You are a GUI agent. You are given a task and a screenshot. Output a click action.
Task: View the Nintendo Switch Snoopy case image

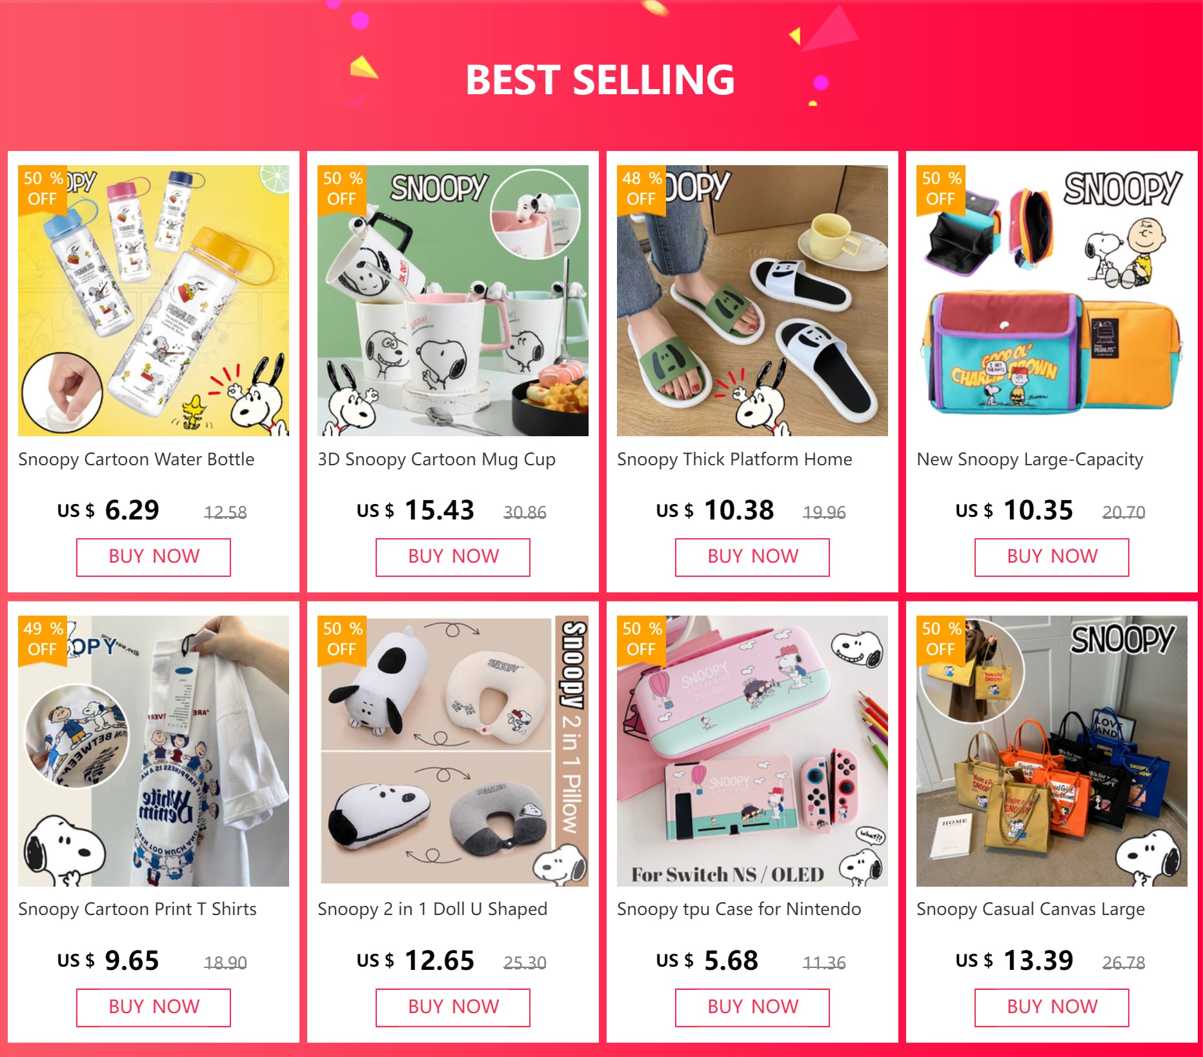click(753, 751)
